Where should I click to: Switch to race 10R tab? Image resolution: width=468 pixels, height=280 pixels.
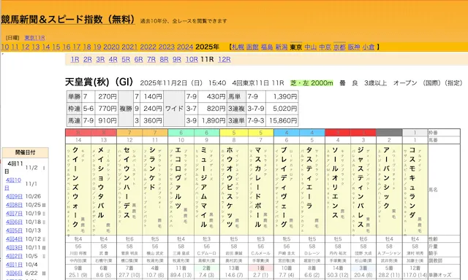click(x=192, y=60)
